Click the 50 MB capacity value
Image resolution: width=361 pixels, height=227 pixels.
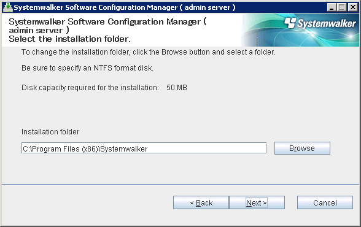(x=177, y=88)
